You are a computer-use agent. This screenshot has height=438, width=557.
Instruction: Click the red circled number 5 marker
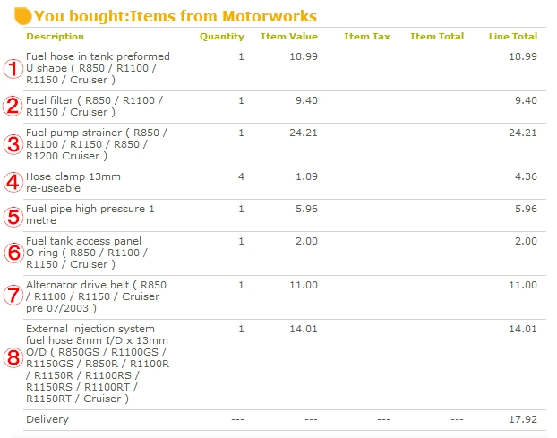(x=13, y=215)
